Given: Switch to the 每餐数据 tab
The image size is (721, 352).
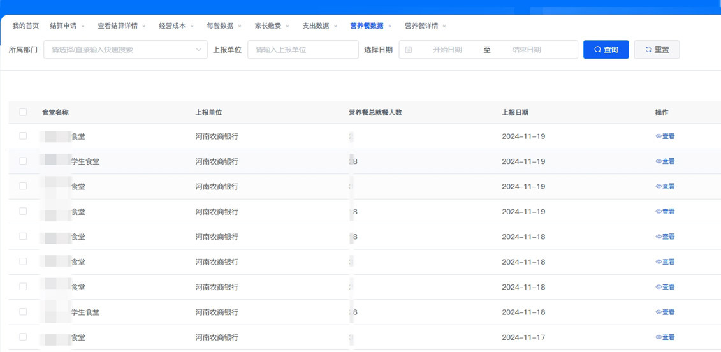Looking at the screenshot, I should pyautogui.click(x=220, y=26).
